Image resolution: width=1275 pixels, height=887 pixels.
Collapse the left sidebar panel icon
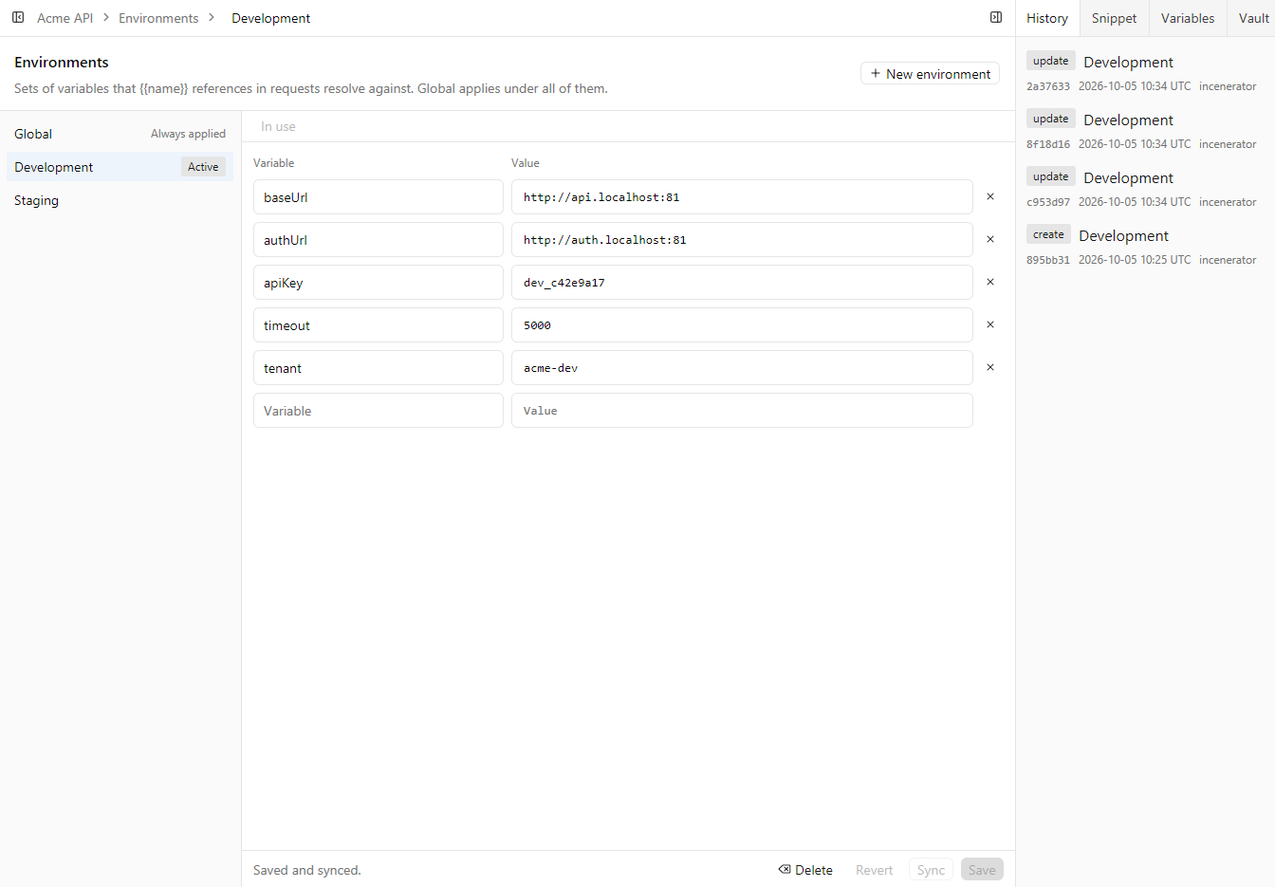18,17
